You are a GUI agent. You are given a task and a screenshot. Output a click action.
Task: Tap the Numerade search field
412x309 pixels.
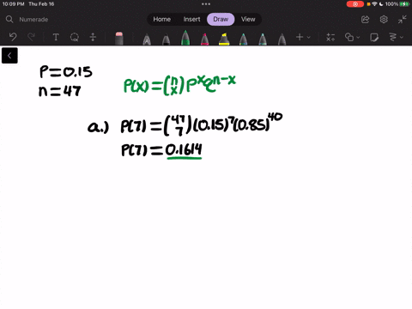[33, 20]
